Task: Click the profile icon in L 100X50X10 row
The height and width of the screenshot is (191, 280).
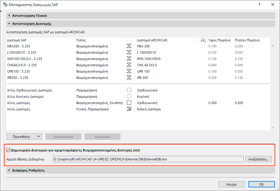Action: pos(129,52)
